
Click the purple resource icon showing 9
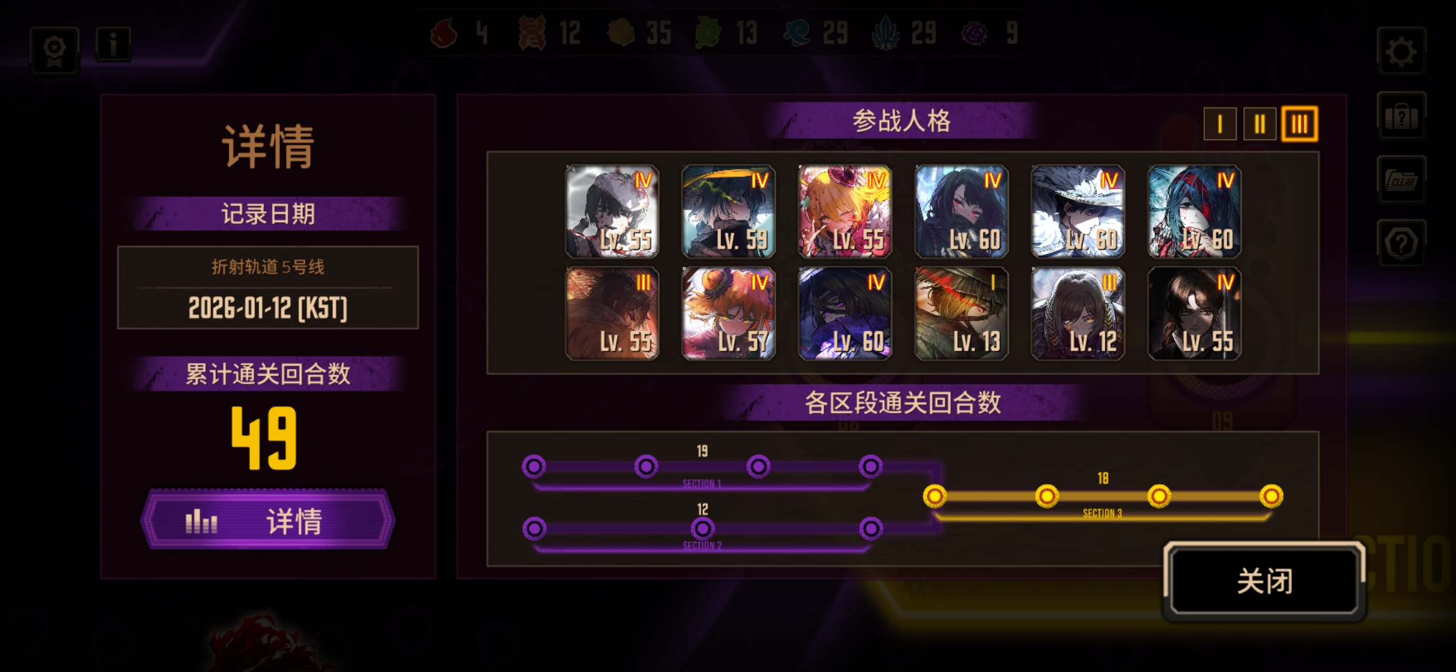tap(974, 33)
